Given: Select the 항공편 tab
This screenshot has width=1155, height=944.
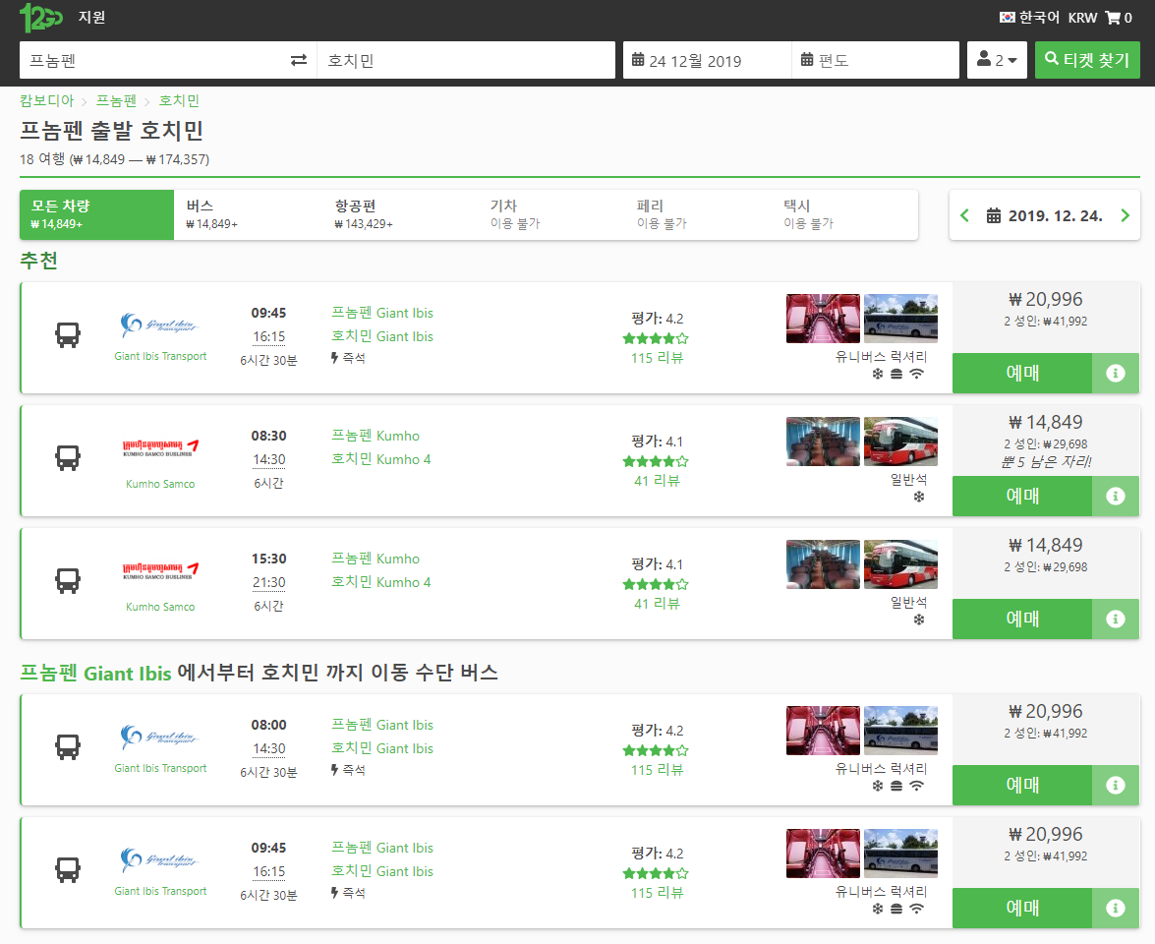Looking at the screenshot, I should click(398, 214).
